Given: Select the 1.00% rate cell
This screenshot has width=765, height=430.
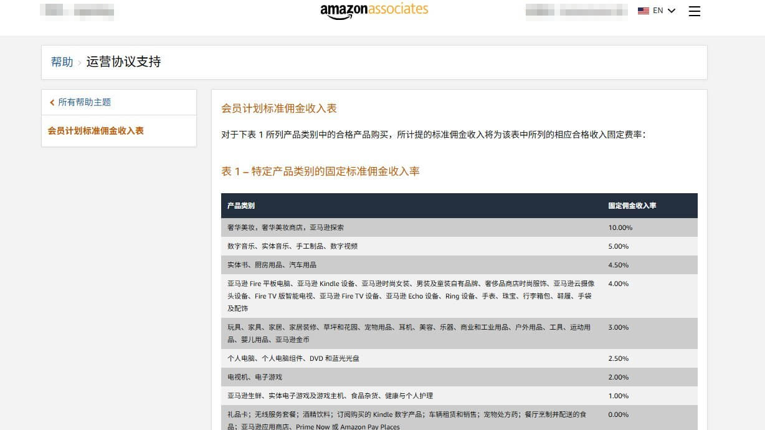Looking at the screenshot, I should tap(619, 396).
